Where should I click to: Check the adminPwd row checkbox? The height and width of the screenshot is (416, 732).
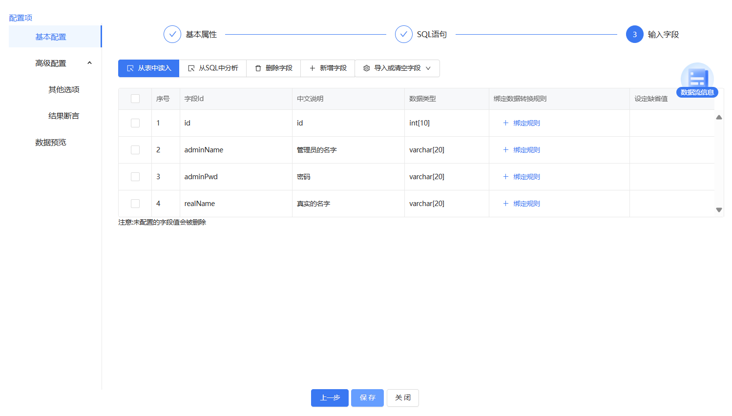(135, 177)
